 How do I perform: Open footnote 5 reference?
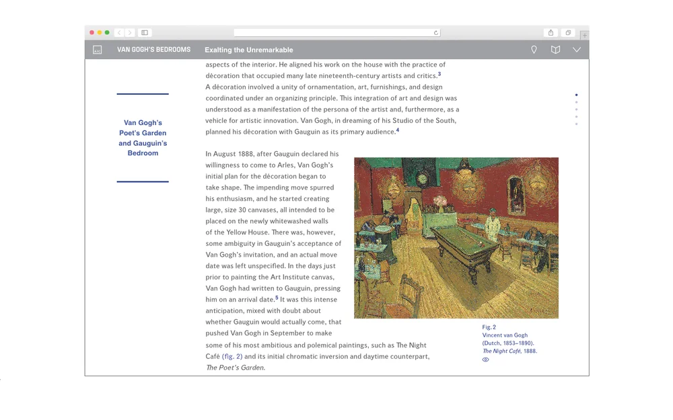tap(277, 298)
